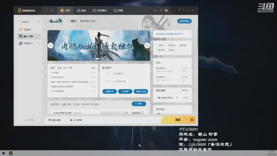Click the 官方群 button
The height and width of the screenshot is (156, 277).
pos(125,92)
